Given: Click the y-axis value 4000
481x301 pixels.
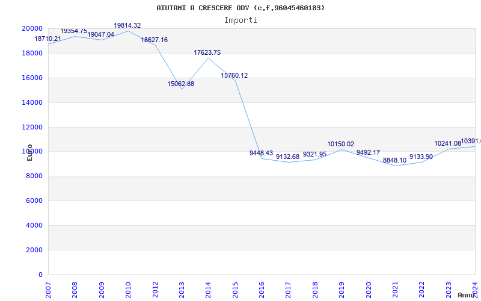Looking at the screenshot, I should (34, 225).
